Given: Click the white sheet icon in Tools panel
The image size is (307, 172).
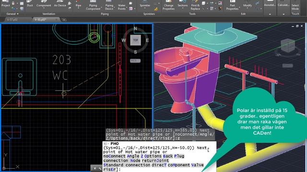Looking at the screenshot, I should pos(203,3).
